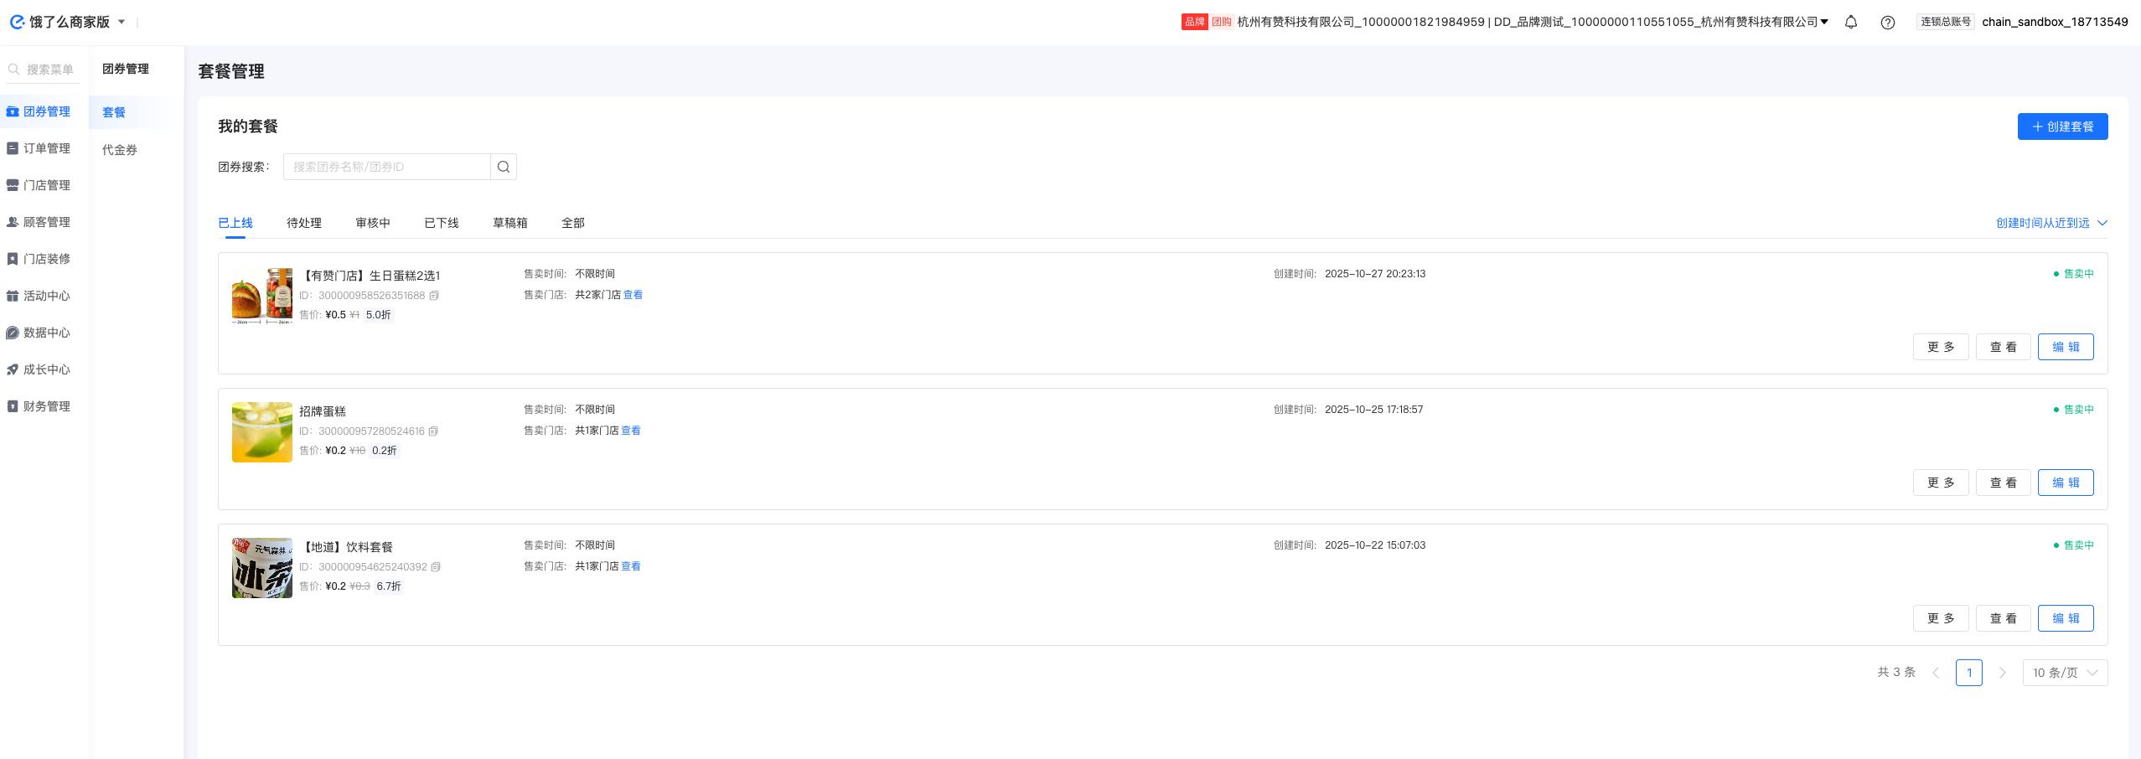The image size is (2141, 759).
Task: Open the help question mark icon
Action: [1887, 23]
